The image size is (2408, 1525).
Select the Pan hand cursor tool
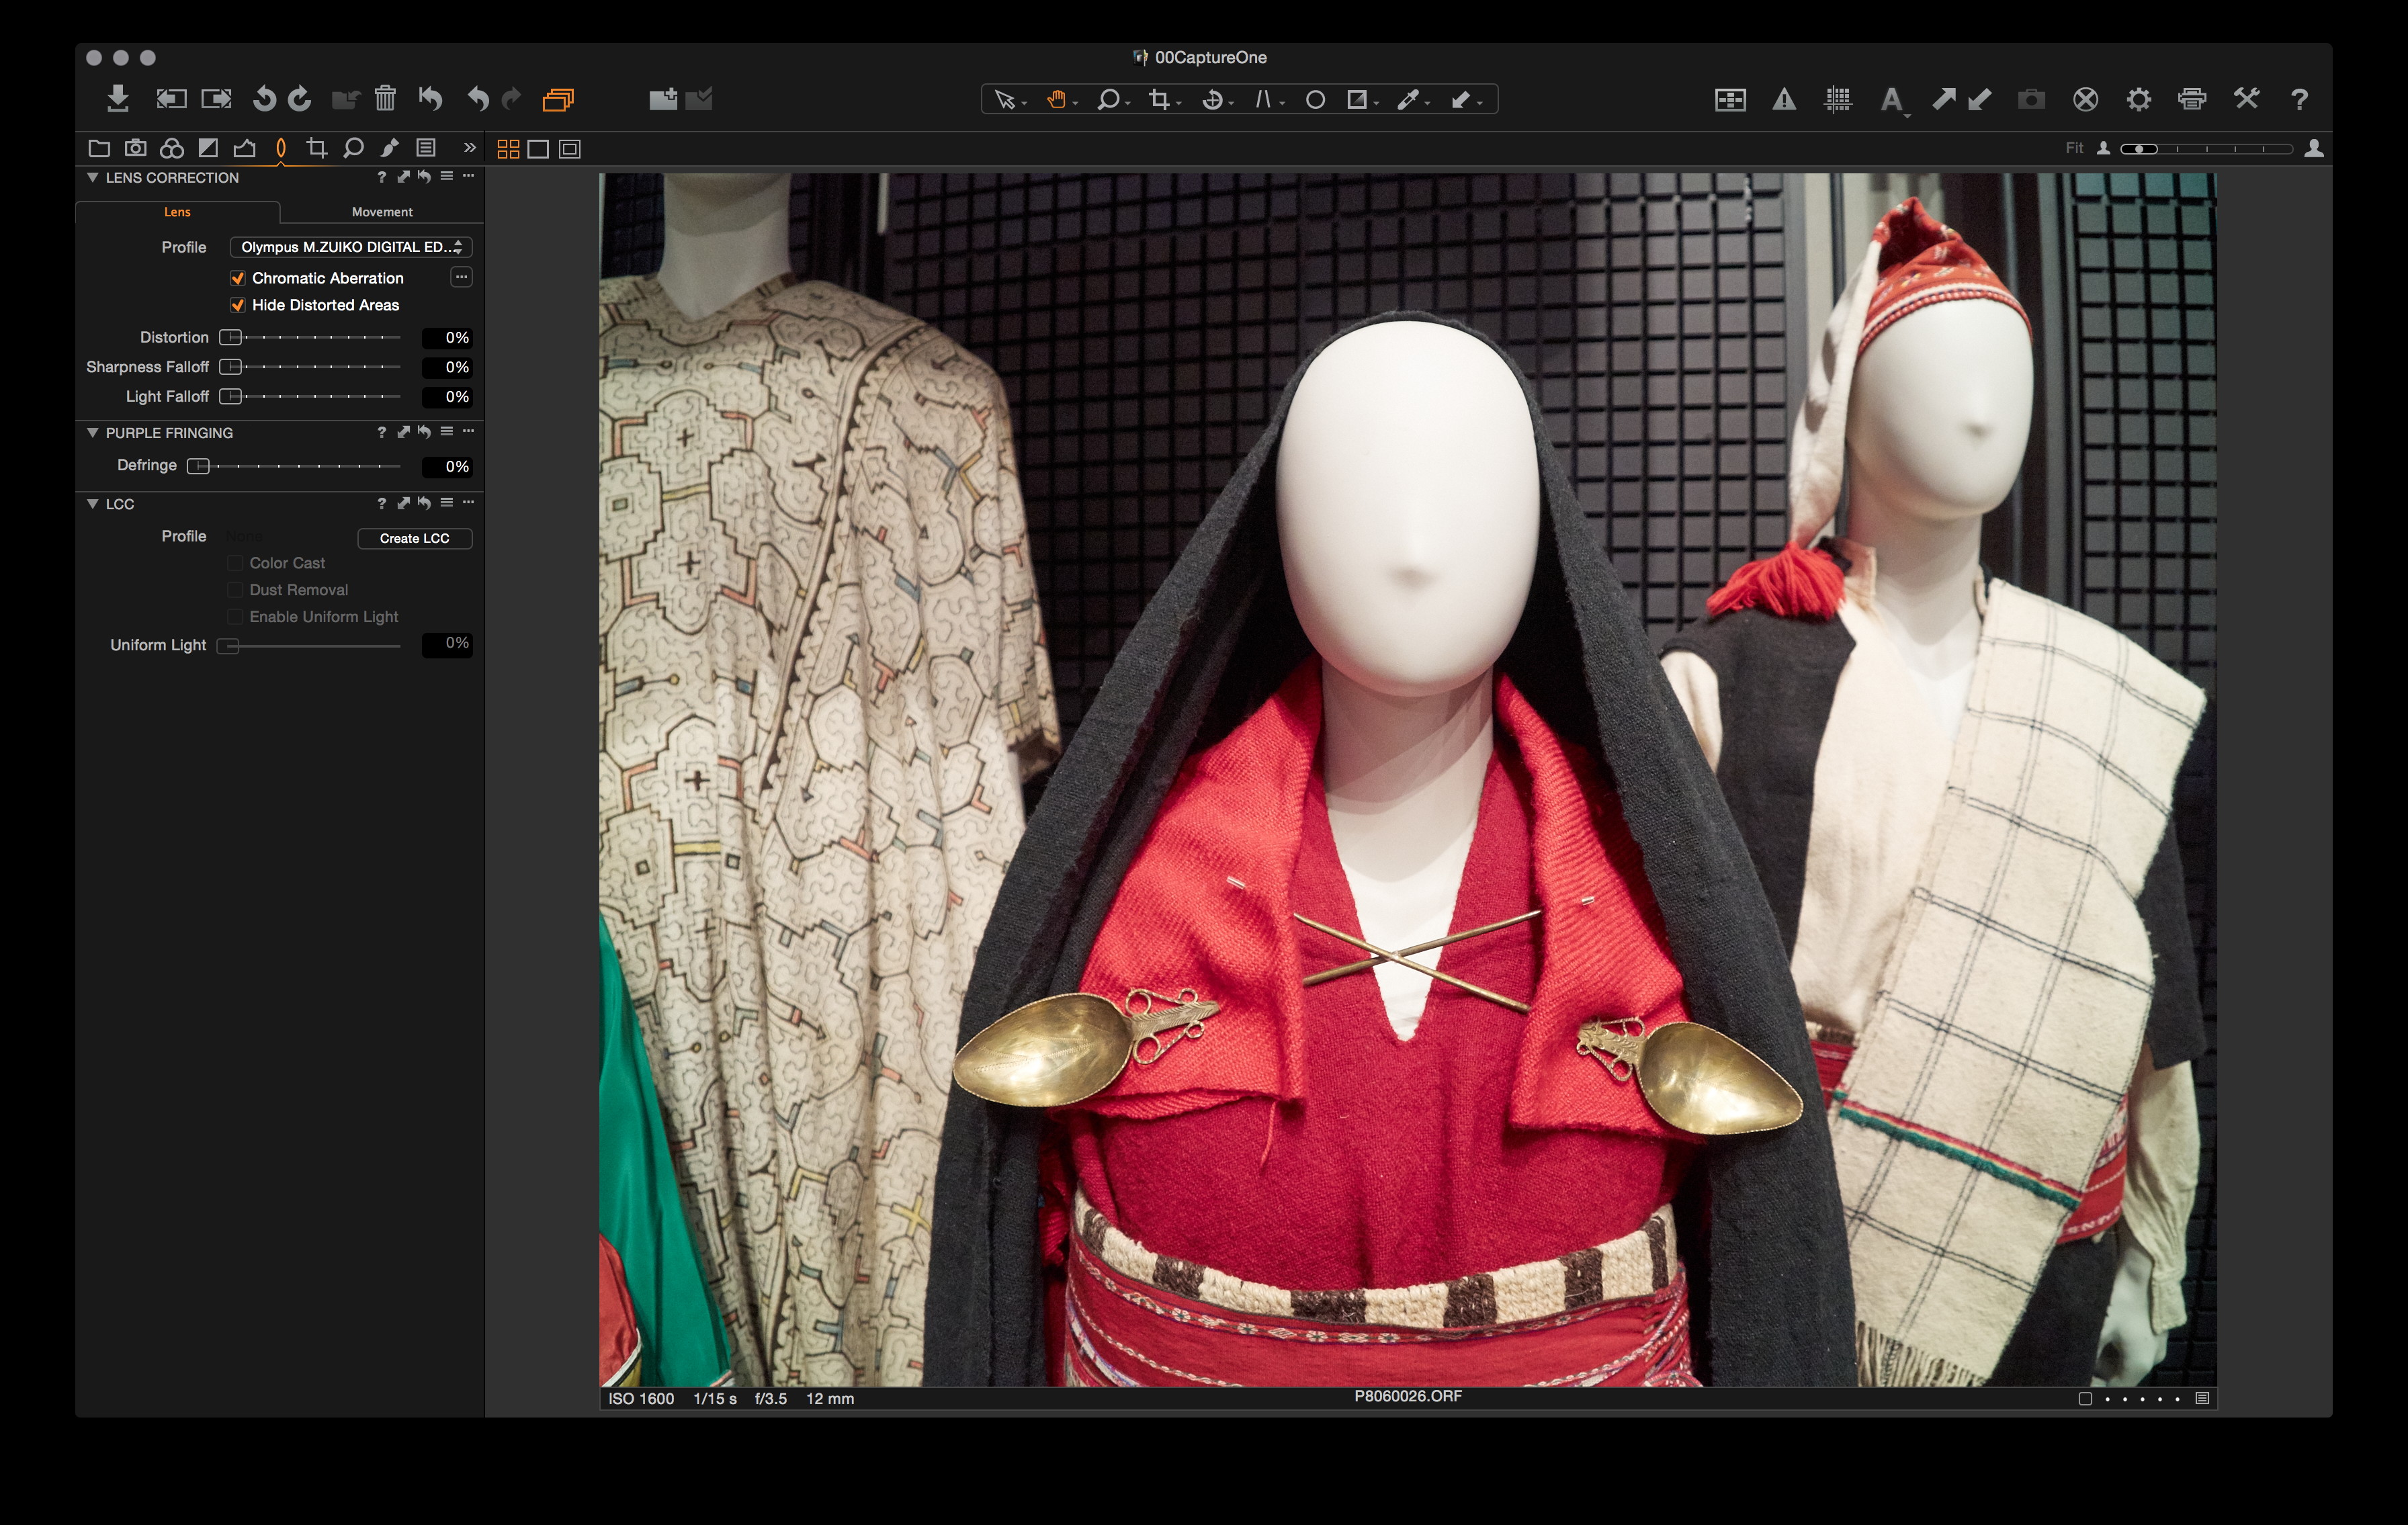1056,99
